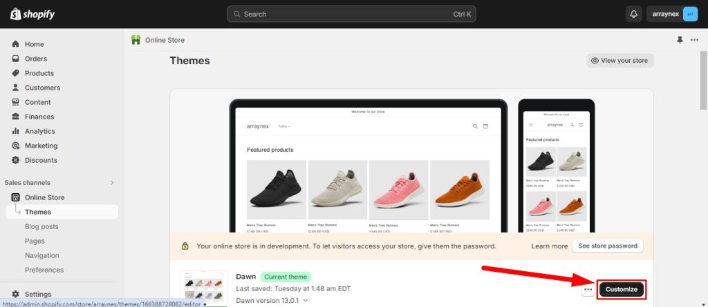Click See store password button
The height and width of the screenshot is (307, 708).
(x=607, y=246)
